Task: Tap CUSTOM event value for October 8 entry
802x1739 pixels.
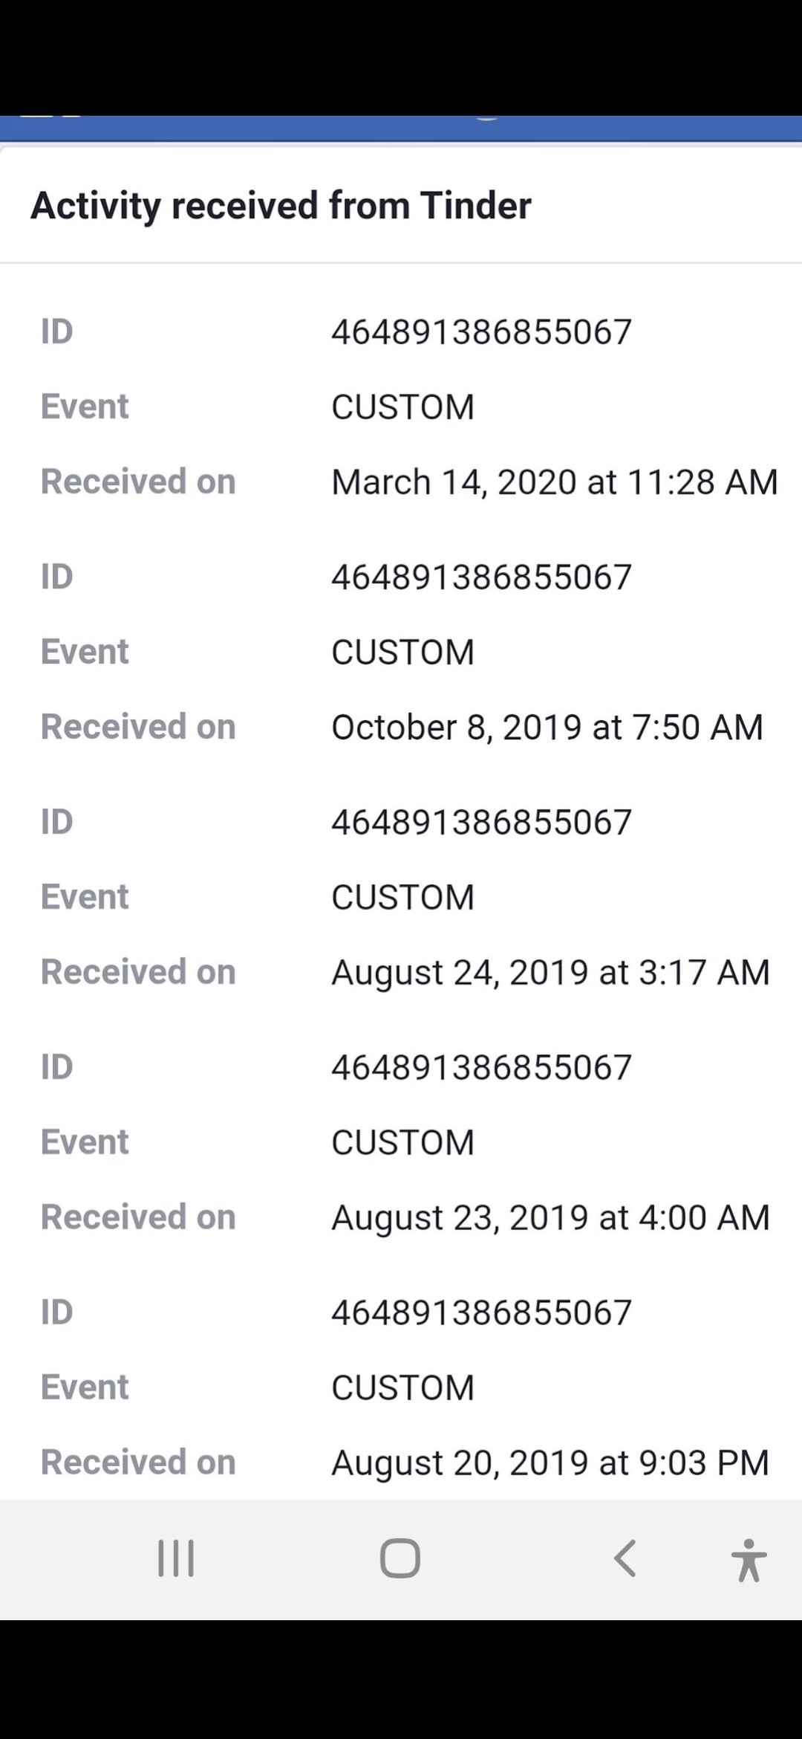Action: tap(402, 652)
